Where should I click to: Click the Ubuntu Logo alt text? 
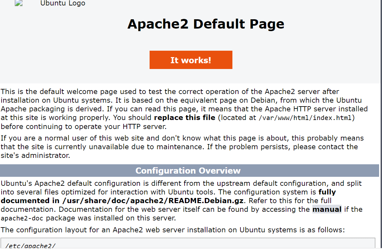63,3
